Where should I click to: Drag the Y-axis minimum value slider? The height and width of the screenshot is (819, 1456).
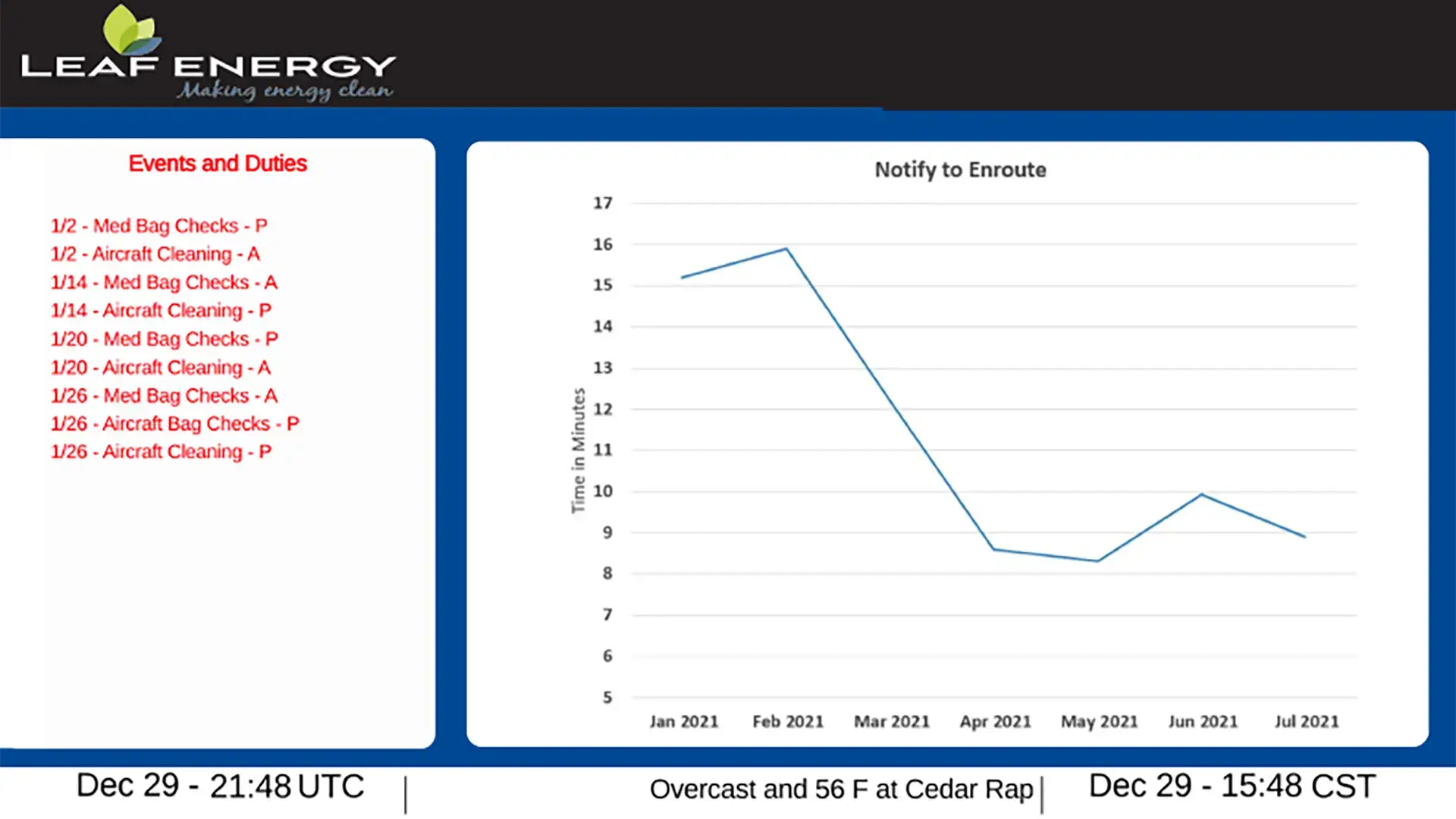(x=606, y=697)
